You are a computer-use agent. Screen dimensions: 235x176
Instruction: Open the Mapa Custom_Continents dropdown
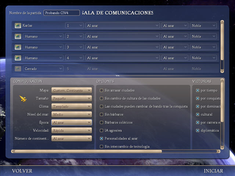tap(72, 90)
